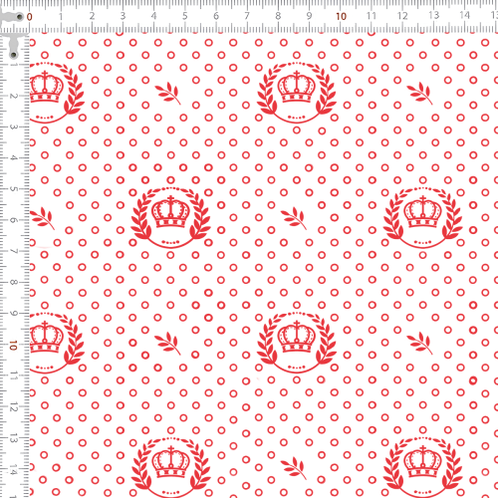Image resolution: width=498 pixels, height=498 pixels.
Task: Select the 6 mark on the left ruler
Action: [x=13, y=220]
